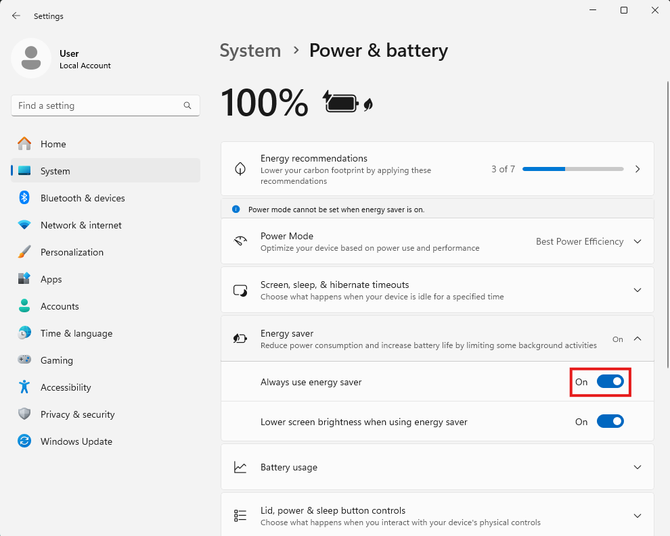The height and width of the screenshot is (536, 670).
Task: Click the Energy recommendations leaf icon
Action: click(x=240, y=169)
